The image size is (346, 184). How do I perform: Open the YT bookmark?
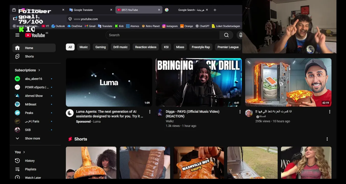click(x=45, y=26)
